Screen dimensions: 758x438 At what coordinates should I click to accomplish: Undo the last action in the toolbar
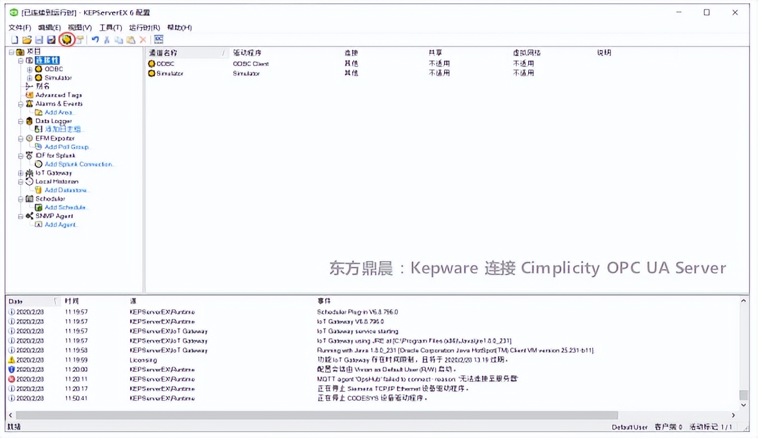95,40
